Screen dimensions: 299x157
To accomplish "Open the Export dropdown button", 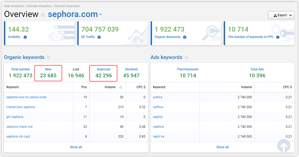I will pyautogui.click(x=281, y=15).
